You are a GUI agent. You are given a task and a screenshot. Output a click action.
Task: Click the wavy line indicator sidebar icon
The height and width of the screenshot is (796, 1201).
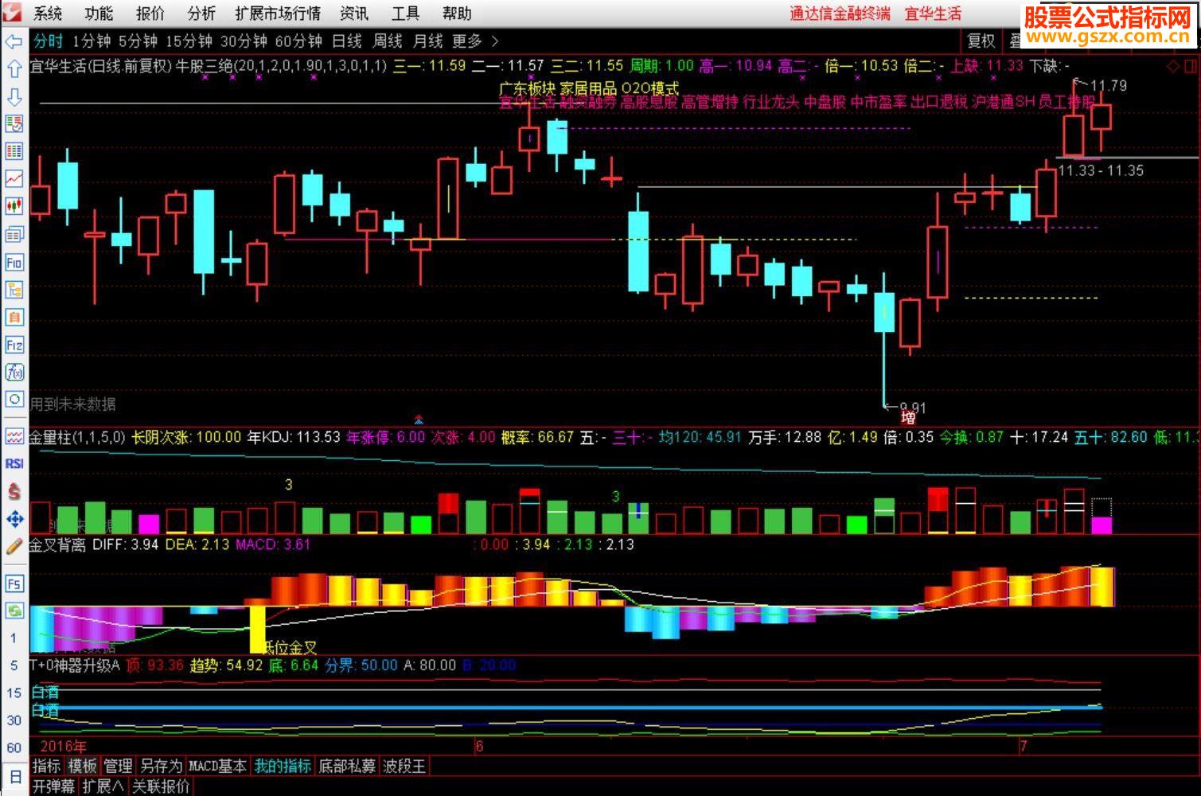[x=14, y=436]
